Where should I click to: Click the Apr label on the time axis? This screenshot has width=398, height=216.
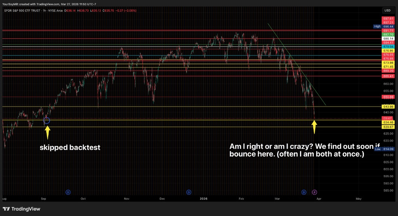319,199
